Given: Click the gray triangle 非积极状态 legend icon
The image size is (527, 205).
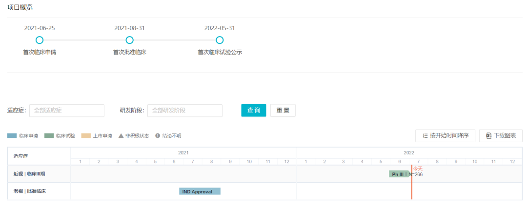Looking at the screenshot, I should coord(121,136).
